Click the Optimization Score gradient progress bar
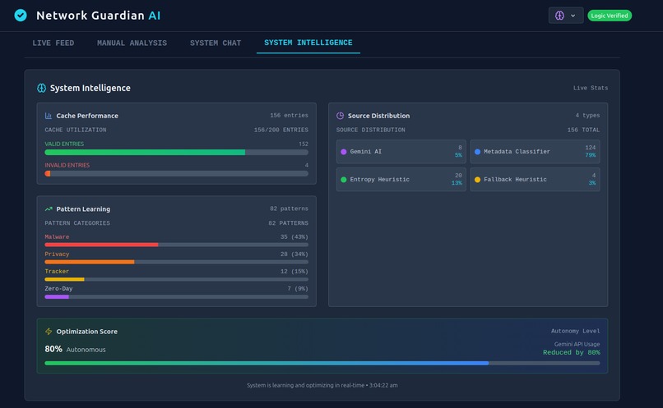This screenshot has height=408, width=663. pos(322,363)
